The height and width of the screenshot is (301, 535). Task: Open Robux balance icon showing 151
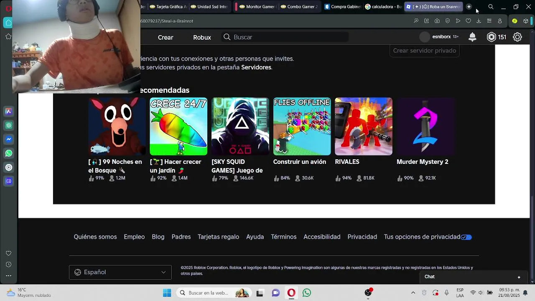[x=491, y=37]
